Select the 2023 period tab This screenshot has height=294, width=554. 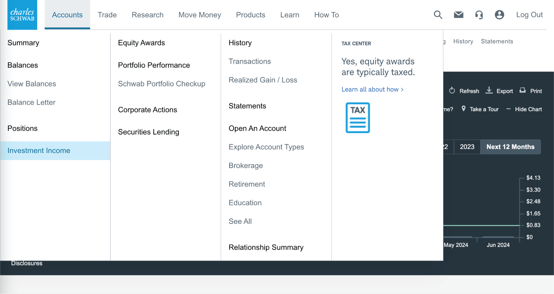click(467, 147)
